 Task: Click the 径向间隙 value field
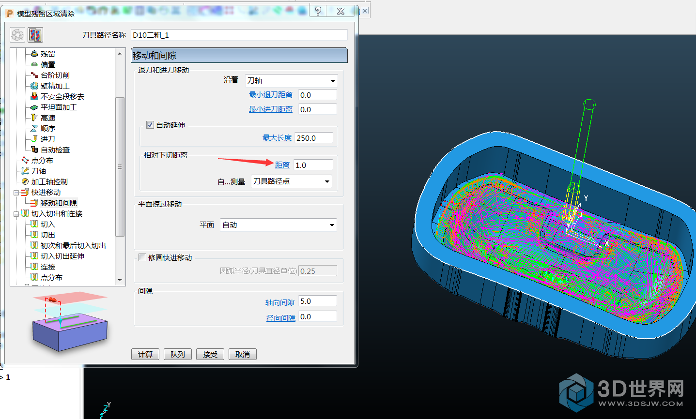tap(317, 316)
